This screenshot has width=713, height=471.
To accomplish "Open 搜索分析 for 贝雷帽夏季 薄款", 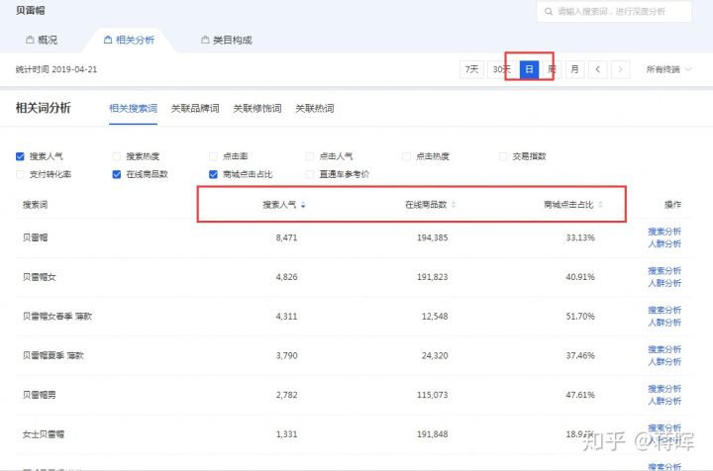I will tap(664, 349).
